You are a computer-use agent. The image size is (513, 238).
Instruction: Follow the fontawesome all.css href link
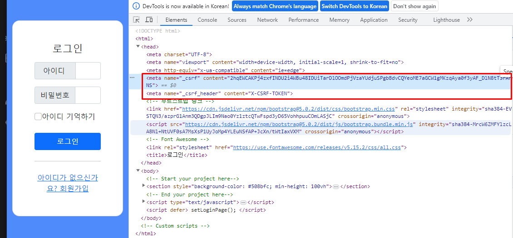click(317, 147)
